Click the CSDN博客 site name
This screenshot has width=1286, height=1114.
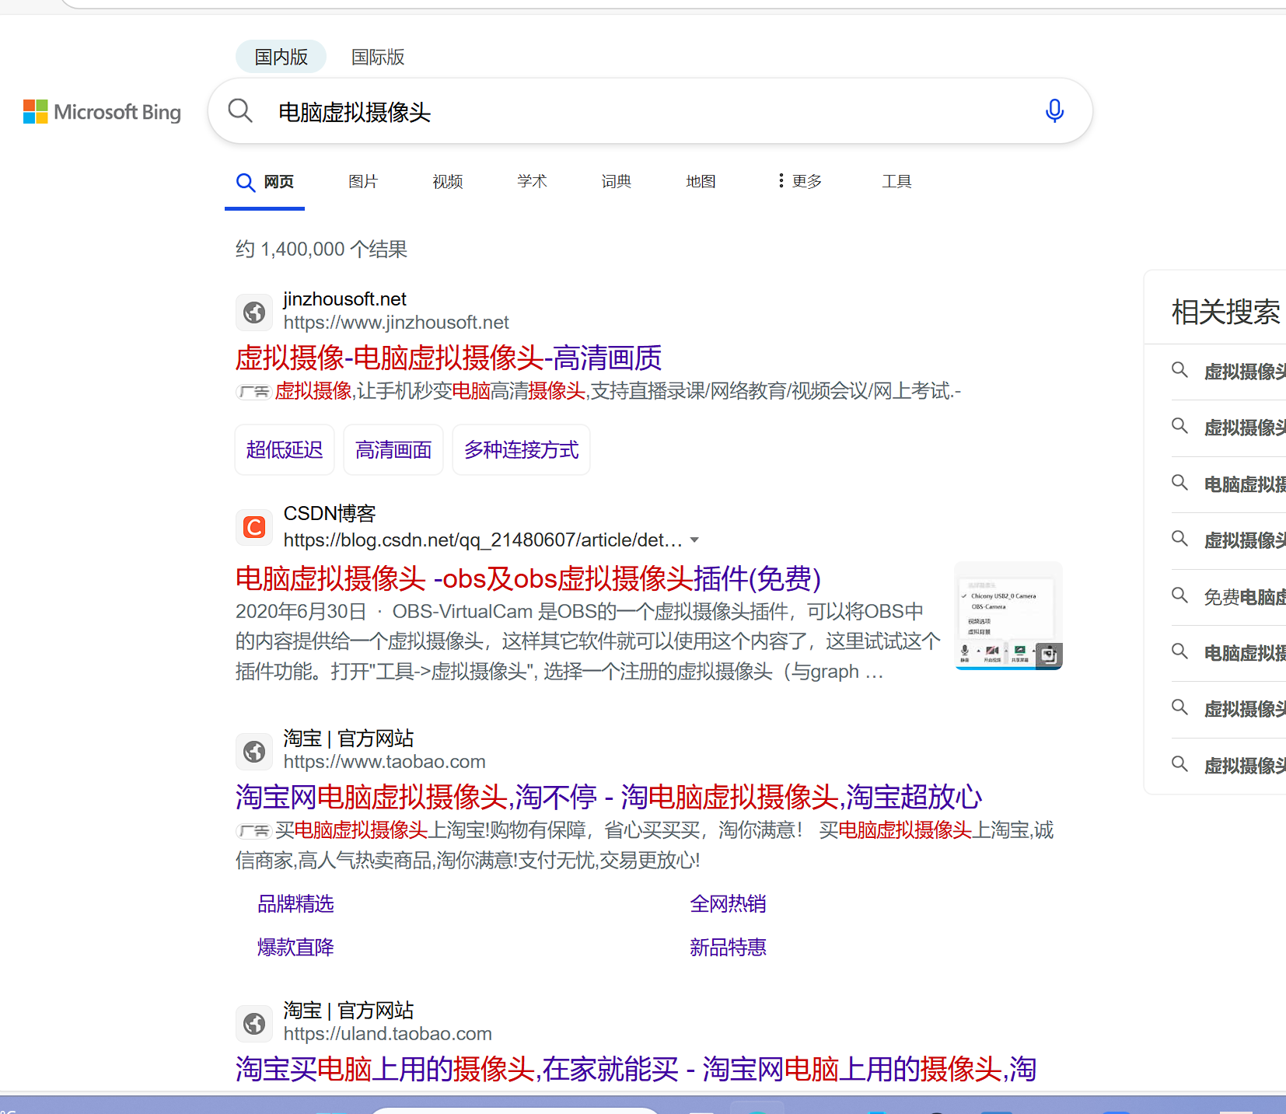[x=330, y=513]
